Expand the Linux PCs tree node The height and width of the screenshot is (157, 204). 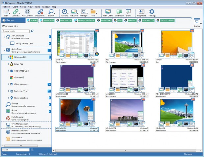point(9,64)
